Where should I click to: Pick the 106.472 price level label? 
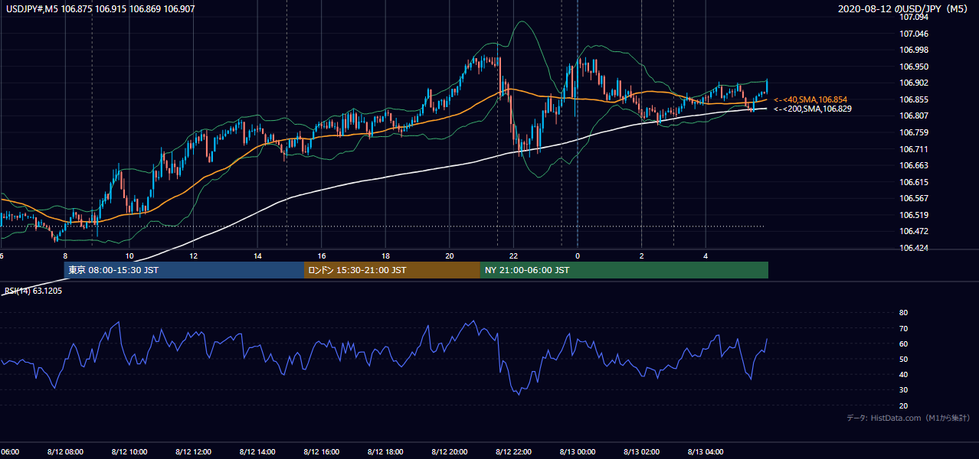pos(914,231)
